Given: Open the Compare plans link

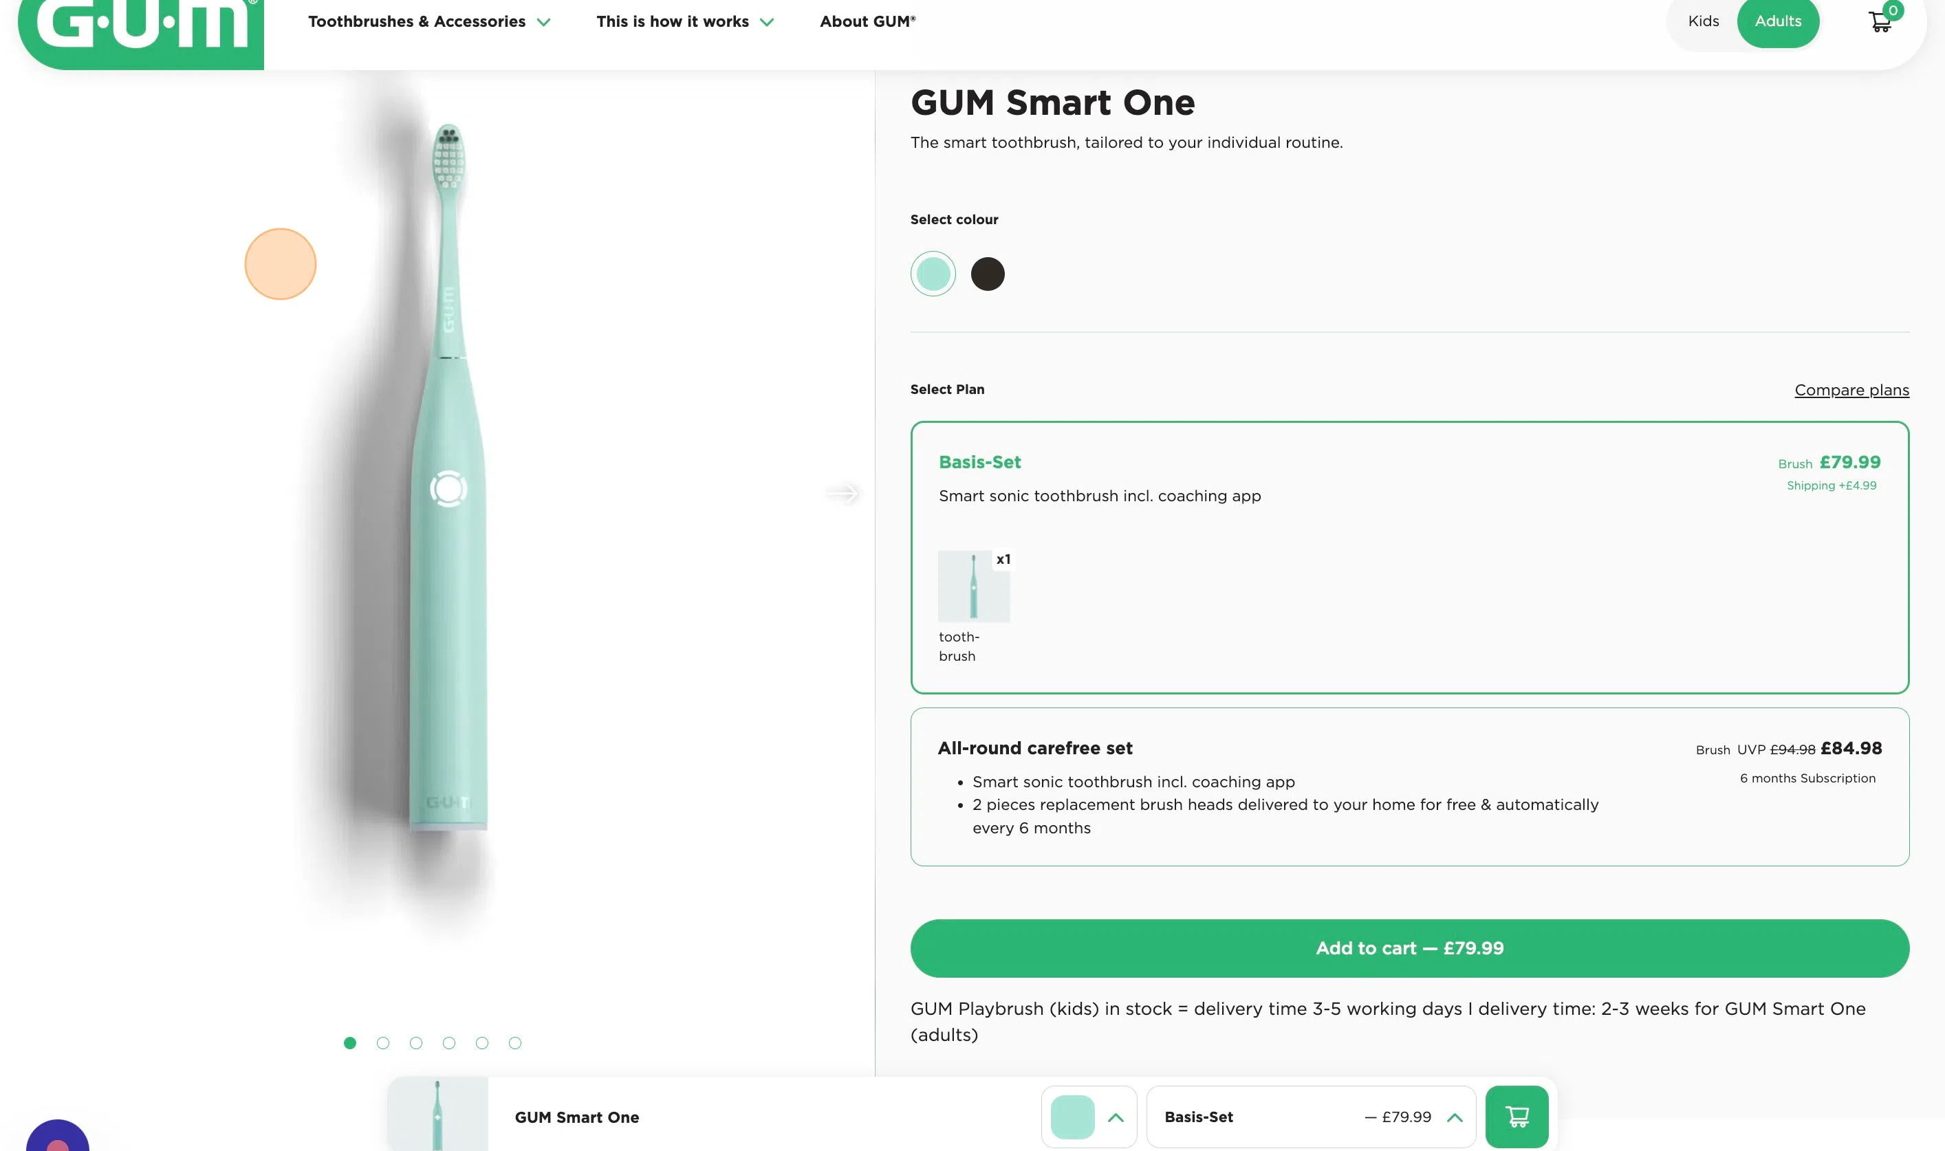Looking at the screenshot, I should 1851,389.
